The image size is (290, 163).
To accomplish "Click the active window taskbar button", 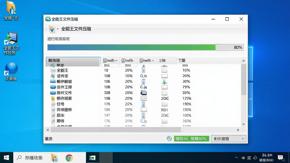I will click(x=93, y=158).
